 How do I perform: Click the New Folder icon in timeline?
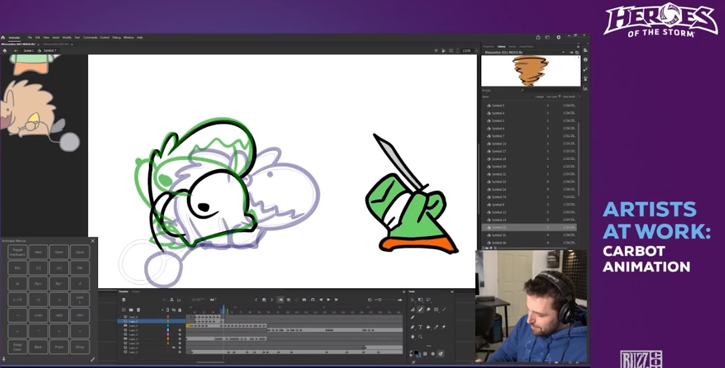point(131,310)
